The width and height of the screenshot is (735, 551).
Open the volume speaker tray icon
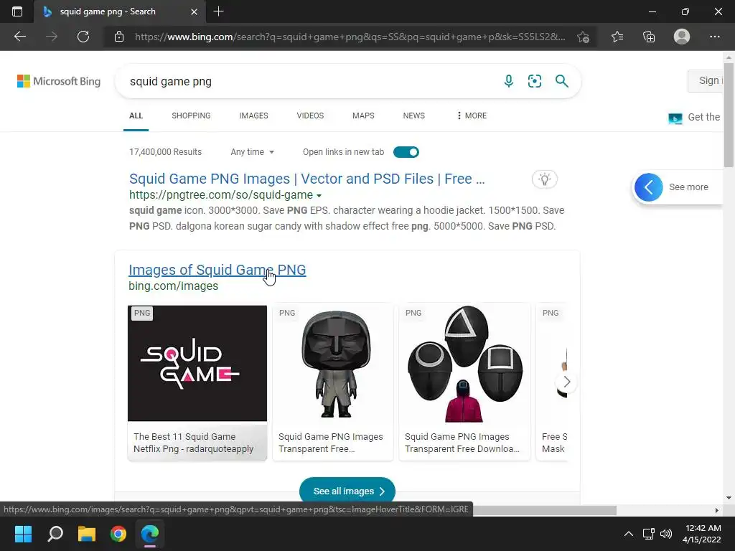pos(666,534)
